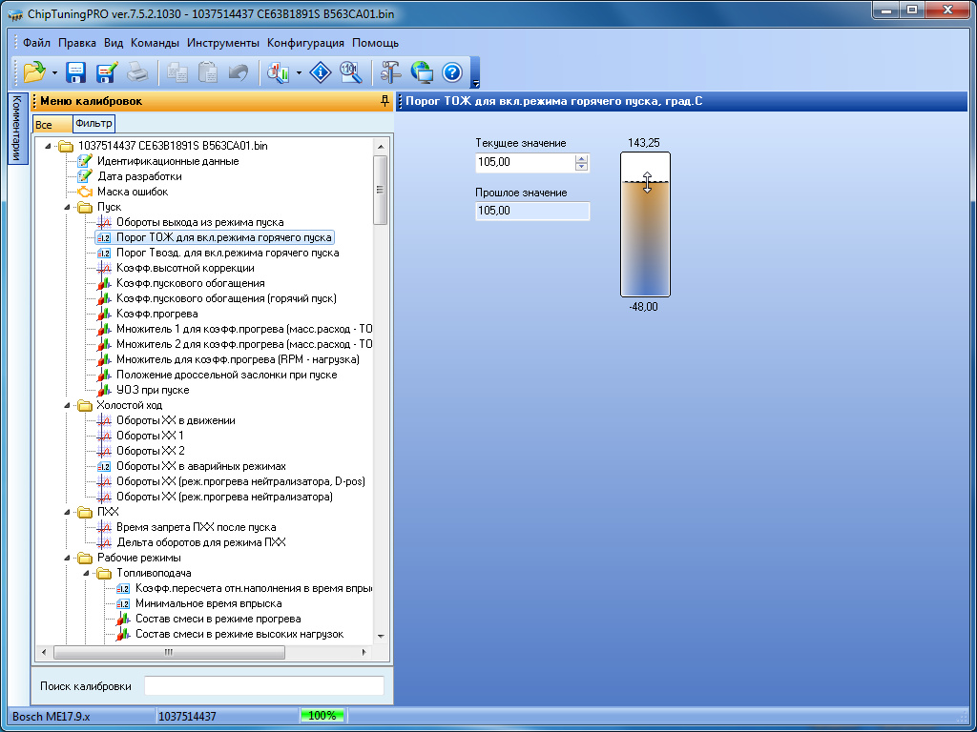Image resolution: width=977 pixels, height=732 pixels.
Task: Click the globe and monitor icon
Action: click(x=422, y=71)
